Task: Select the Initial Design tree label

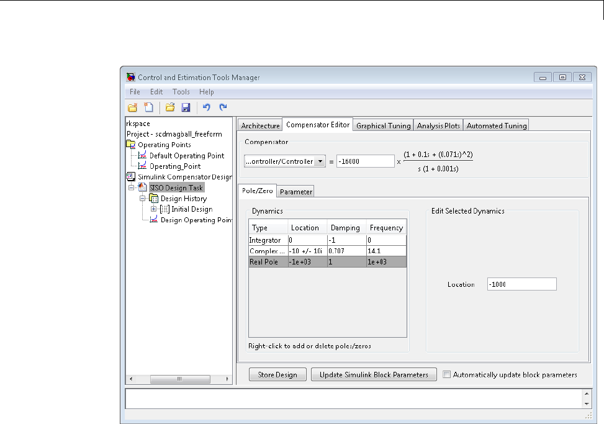Action: coord(192,209)
